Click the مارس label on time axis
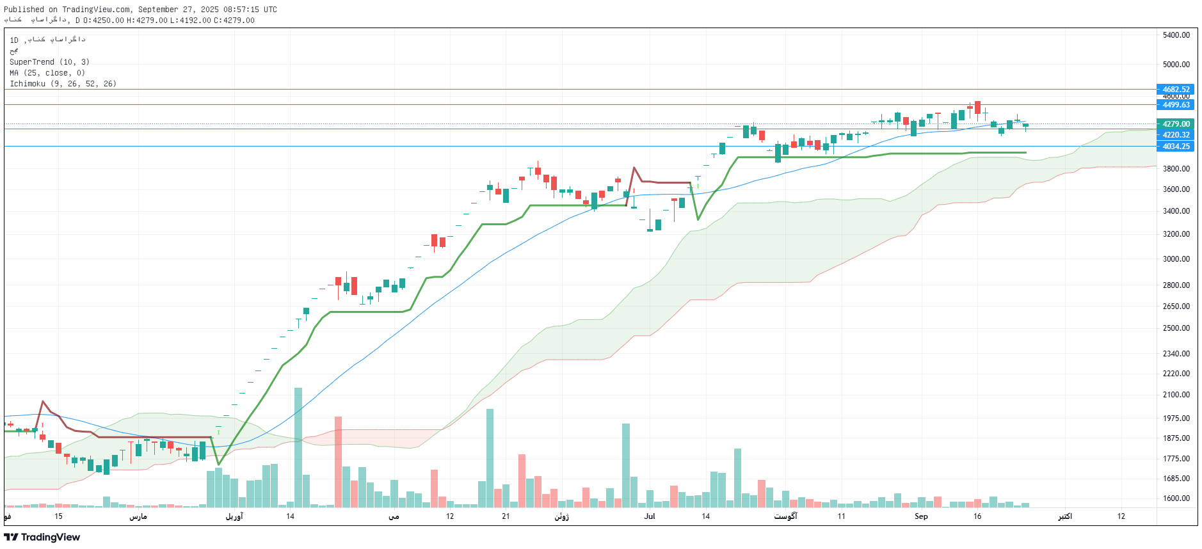Image resolution: width=1202 pixels, height=549 pixels. pos(138,516)
